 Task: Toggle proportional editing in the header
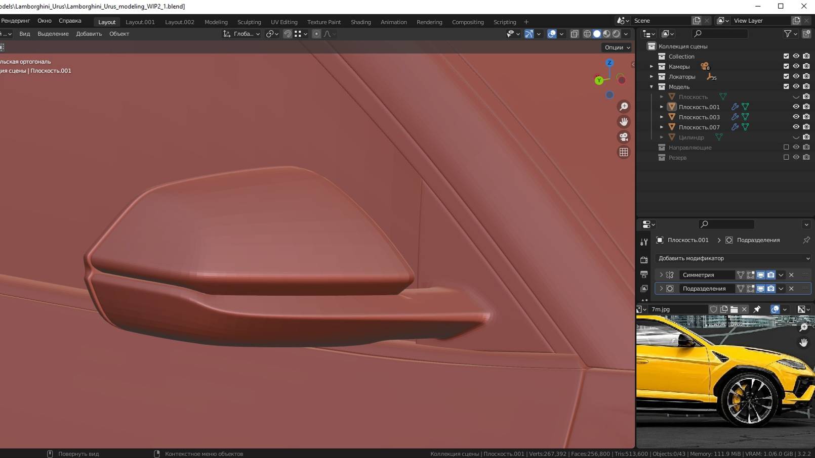click(317, 34)
